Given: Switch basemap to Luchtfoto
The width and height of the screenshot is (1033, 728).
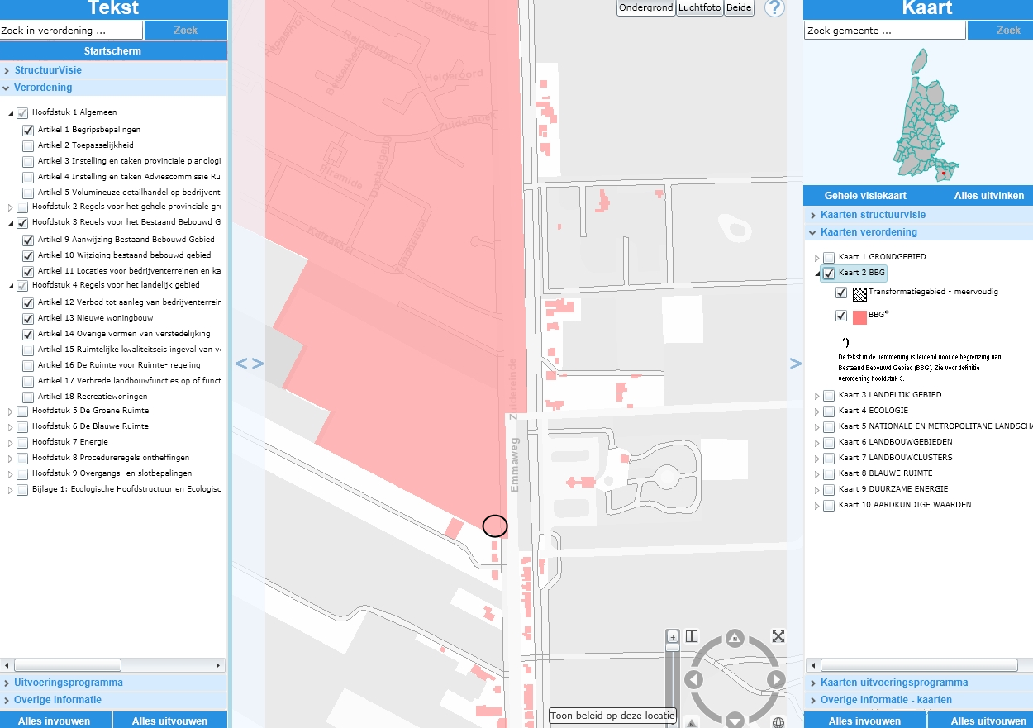Looking at the screenshot, I should pyautogui.click(x=700, y=7).
